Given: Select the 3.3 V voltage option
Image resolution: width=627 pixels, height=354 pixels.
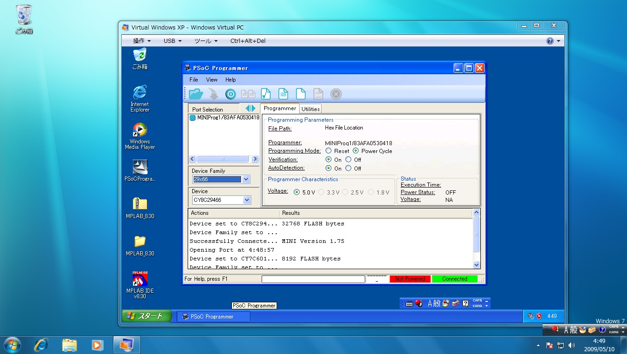Looking at the screenshot, I should point(321,192).
